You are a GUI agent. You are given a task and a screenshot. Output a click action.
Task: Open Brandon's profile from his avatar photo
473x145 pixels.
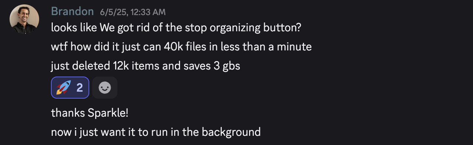pyautogui.click(x=24, y=20)
